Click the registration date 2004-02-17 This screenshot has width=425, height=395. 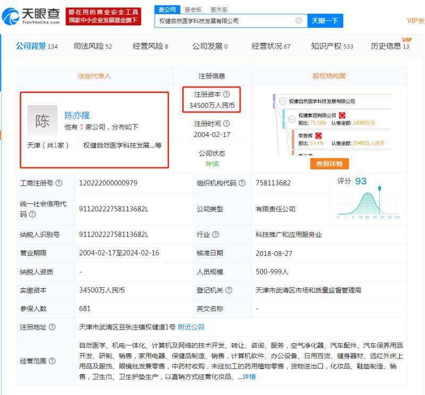point(212,135)
